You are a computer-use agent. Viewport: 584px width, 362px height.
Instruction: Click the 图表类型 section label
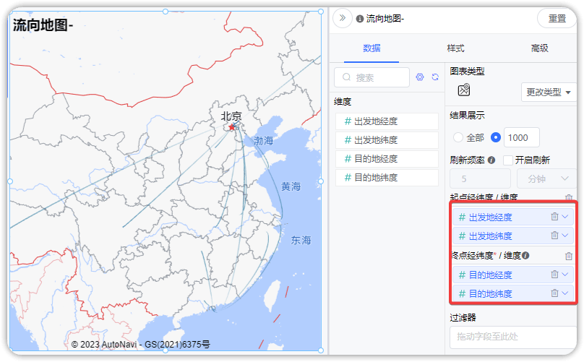click(467, 71)
